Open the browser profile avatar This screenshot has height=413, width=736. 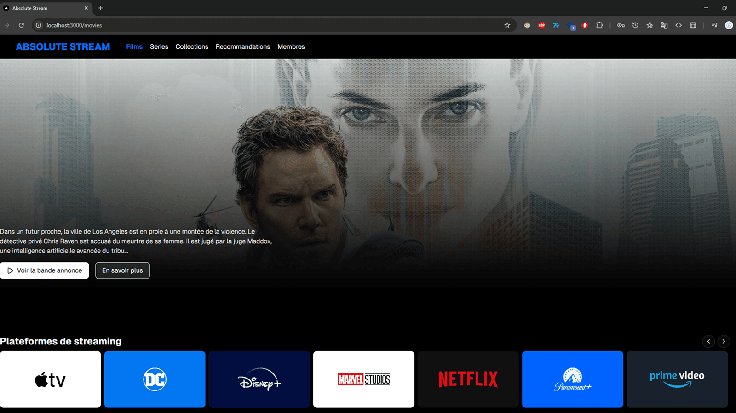click(729, 25)
